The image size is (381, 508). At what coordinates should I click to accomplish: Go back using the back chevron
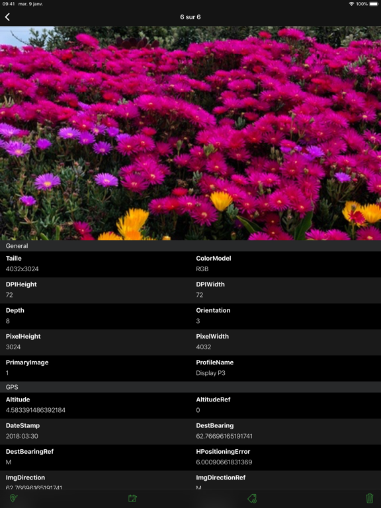(7, 17)
